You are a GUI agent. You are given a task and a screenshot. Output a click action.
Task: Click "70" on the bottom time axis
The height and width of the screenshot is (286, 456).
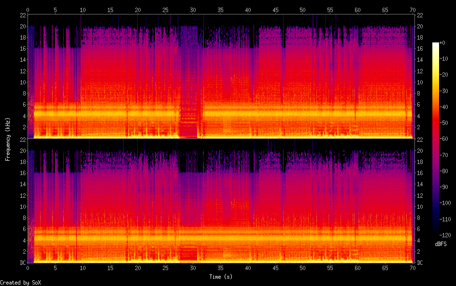pyautogui.click(x=413, y=268)
